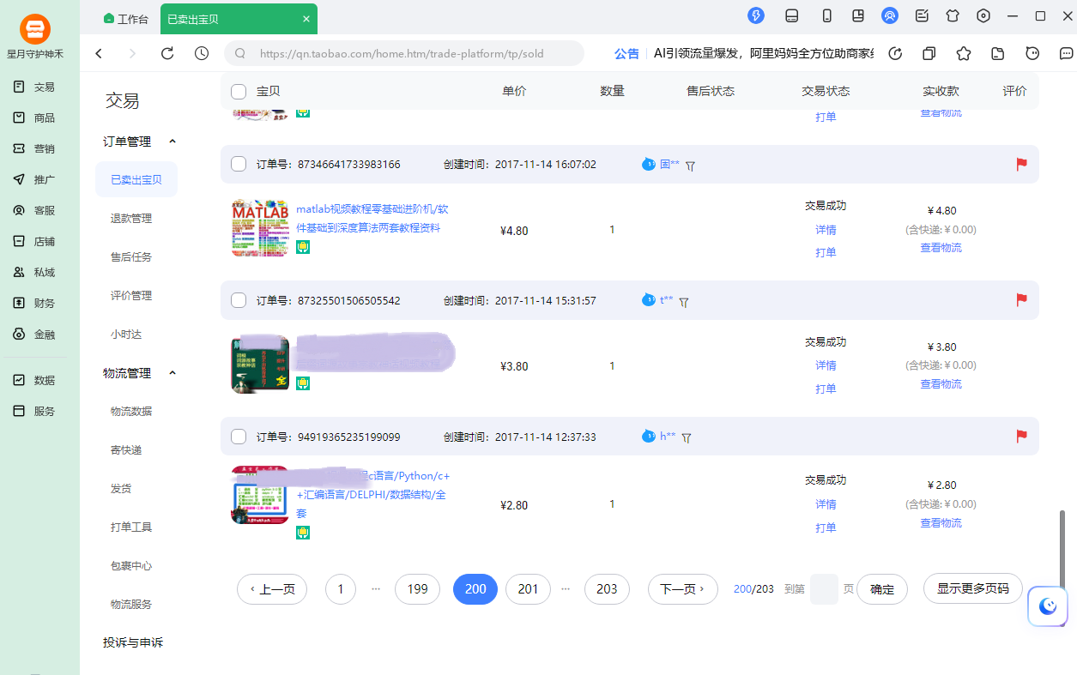Open 物流数据 in the side menu

pos(131,411)
